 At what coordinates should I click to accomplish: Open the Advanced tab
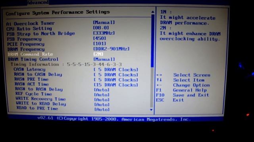pos(38,2)
